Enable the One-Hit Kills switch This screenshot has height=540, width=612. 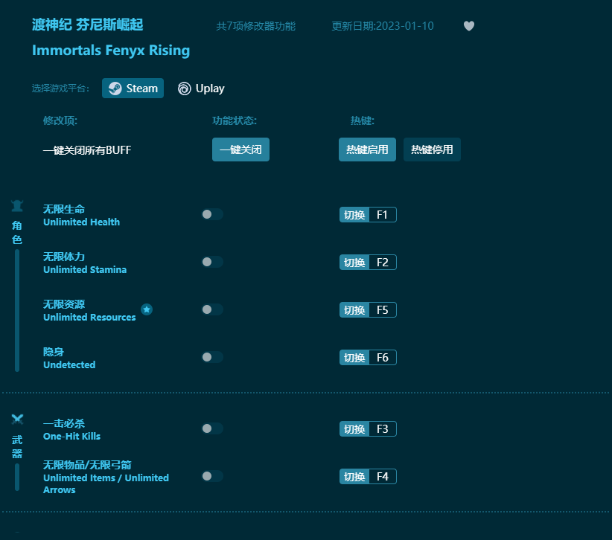click(212, 428)
